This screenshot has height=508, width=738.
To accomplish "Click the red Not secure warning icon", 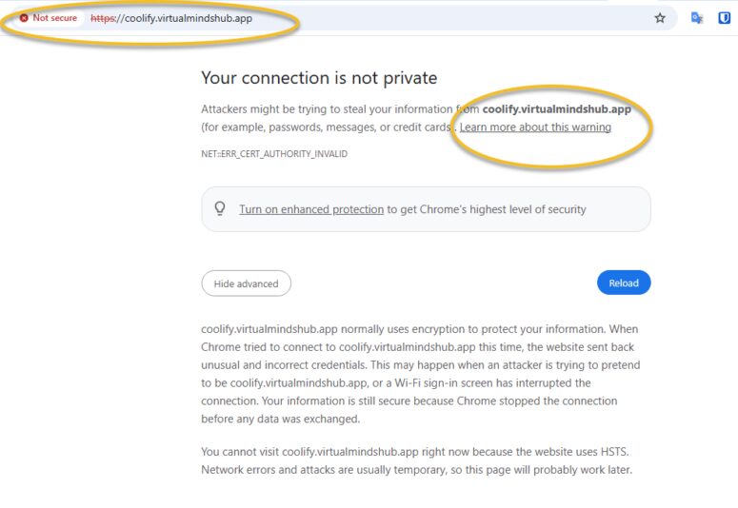I will pos(24,18).
